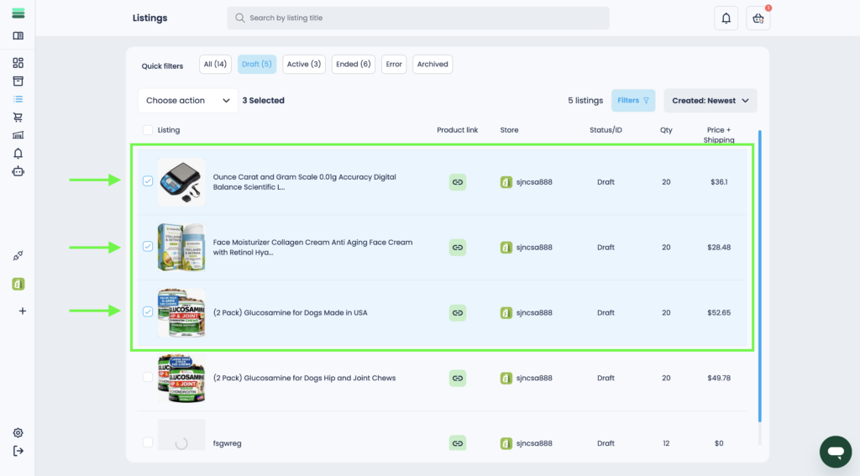Click product link icon for Ounce Carat Scale
The image size is (860, 476).
[458, 181]
